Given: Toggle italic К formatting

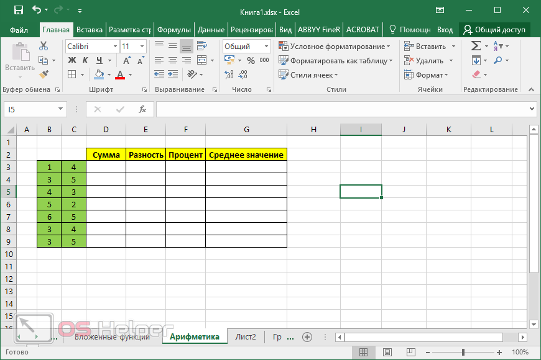Looking at the screenshot, I should (84, 60).
